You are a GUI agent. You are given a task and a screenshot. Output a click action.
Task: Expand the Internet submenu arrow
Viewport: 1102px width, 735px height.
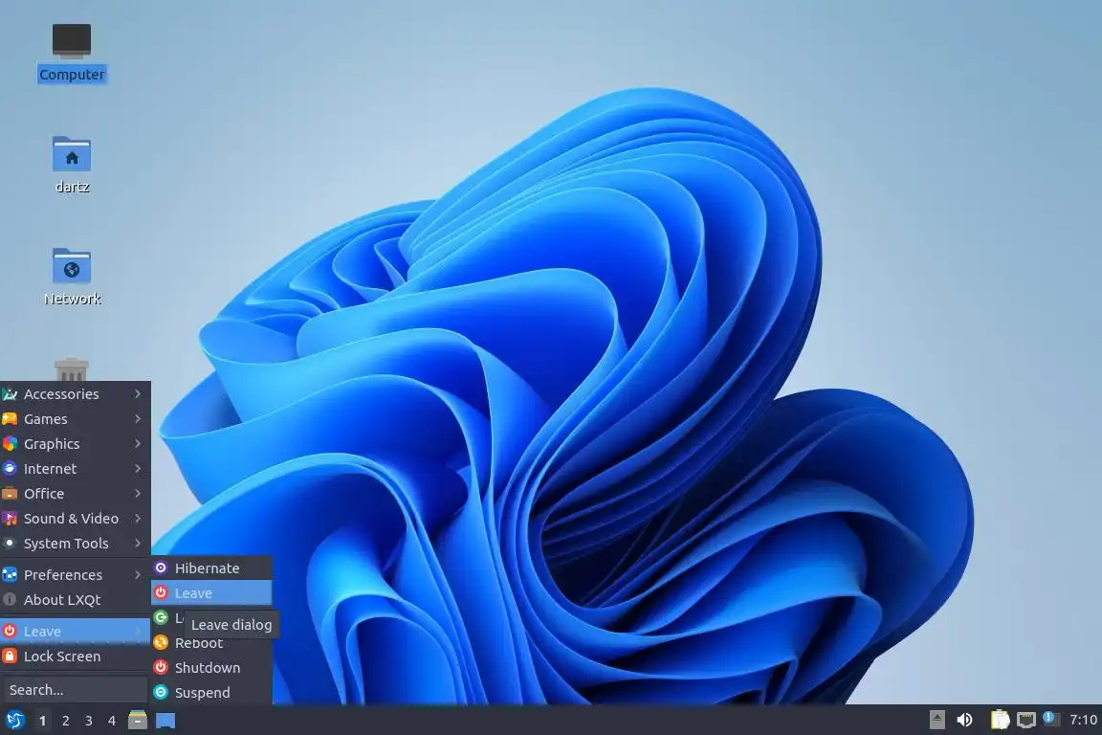point(138,468)
